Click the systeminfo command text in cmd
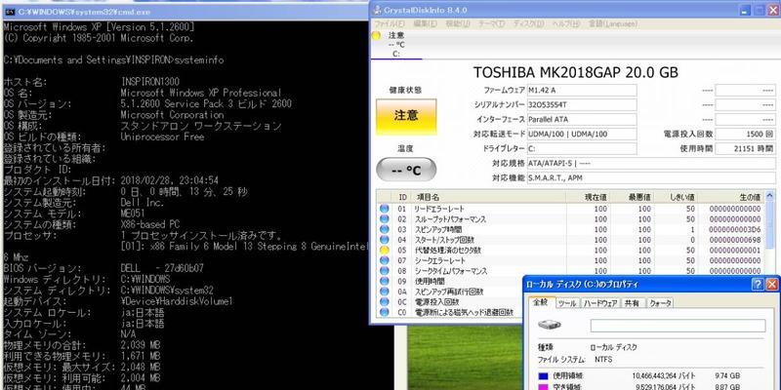Viewport: 781px width, 390px height. click(x=200, y=60)
